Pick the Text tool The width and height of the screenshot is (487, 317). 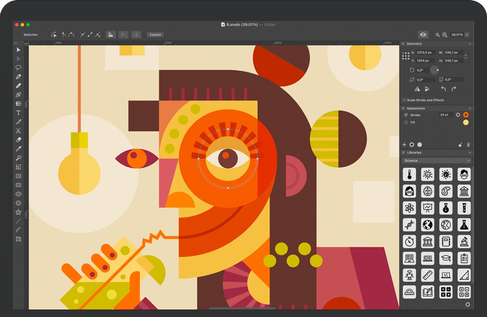point(18,113)
